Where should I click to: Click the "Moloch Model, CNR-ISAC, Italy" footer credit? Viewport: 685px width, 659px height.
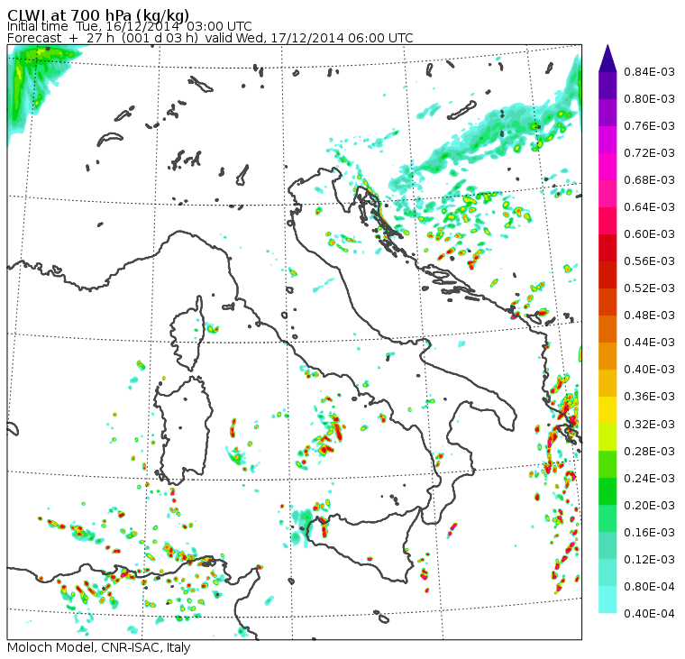pyautogui.click(x=99, y=647)
